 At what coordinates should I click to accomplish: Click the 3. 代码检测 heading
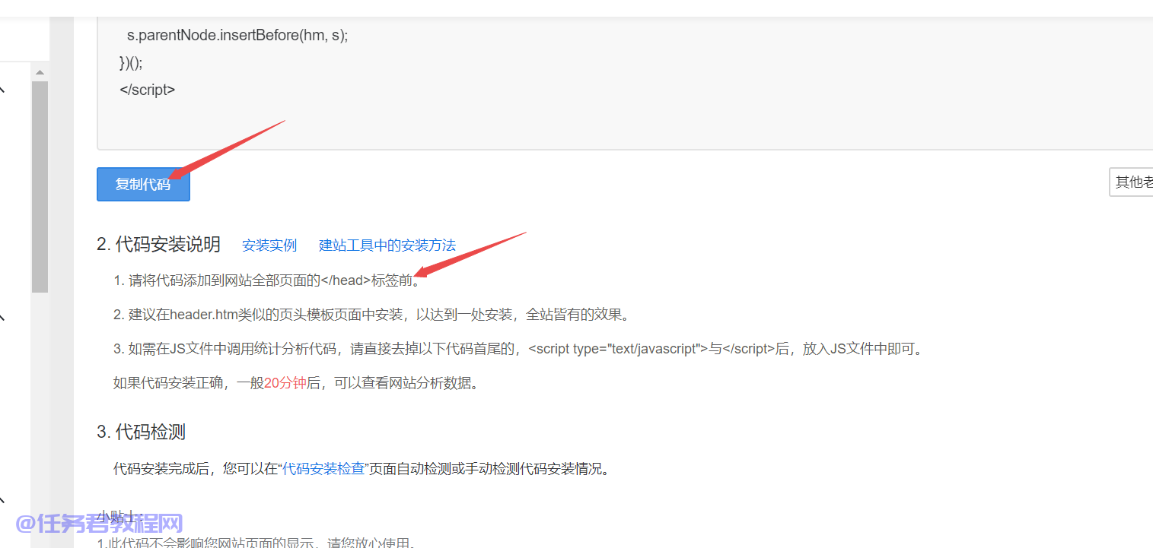142,432
